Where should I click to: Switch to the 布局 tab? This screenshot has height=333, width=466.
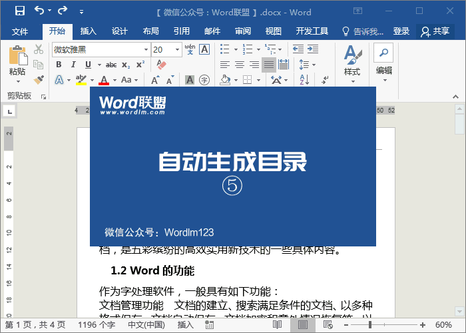[x=150, y=31]
